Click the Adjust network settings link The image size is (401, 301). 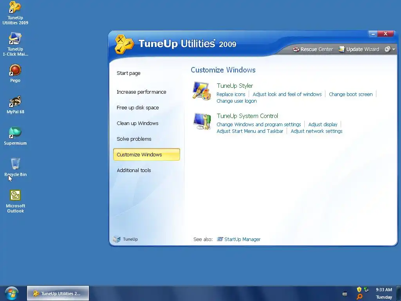pyautogui.click(x=316, y=131)
